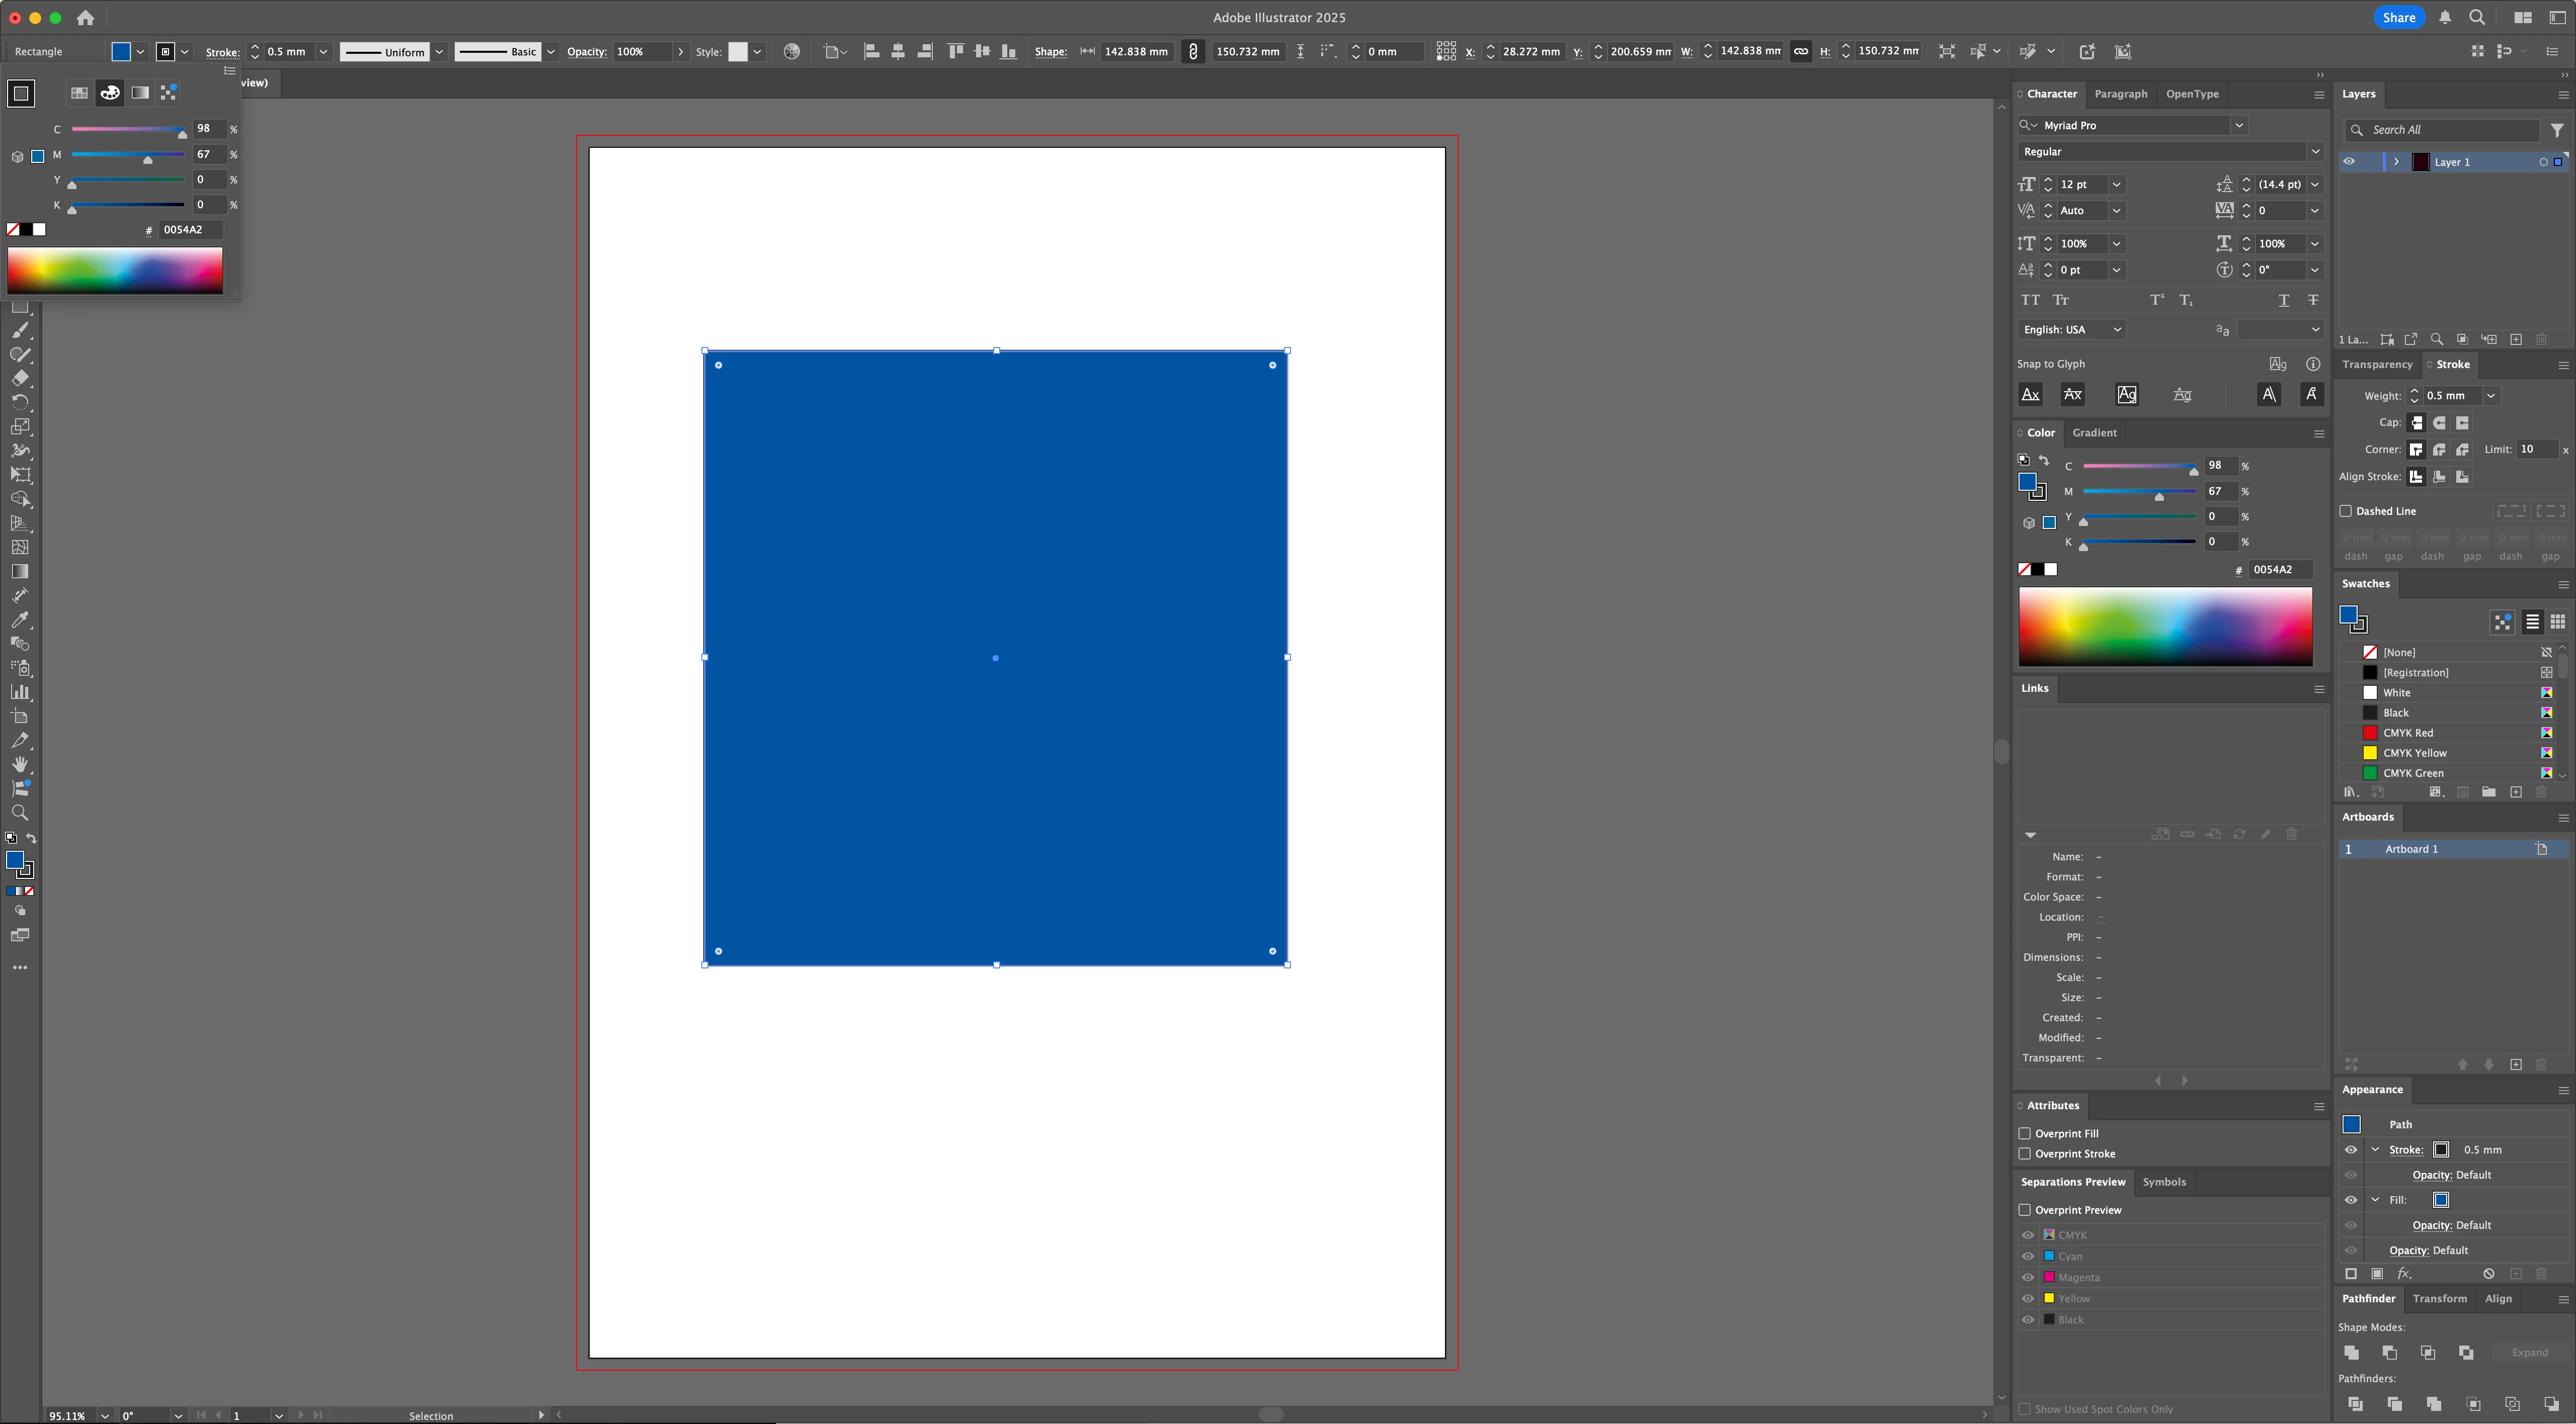The image size is (2576, 1424).
Task: Select the Hand tool
Action: [20, 764]
